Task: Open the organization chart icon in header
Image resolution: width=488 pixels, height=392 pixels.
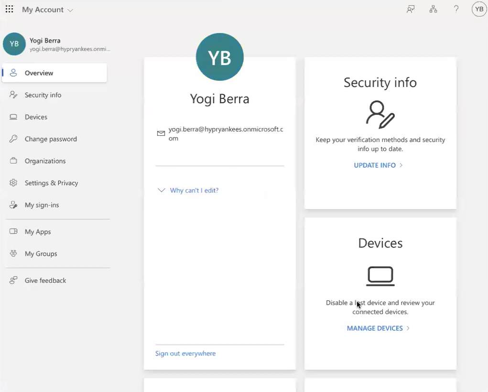Action: coord(433,10)
